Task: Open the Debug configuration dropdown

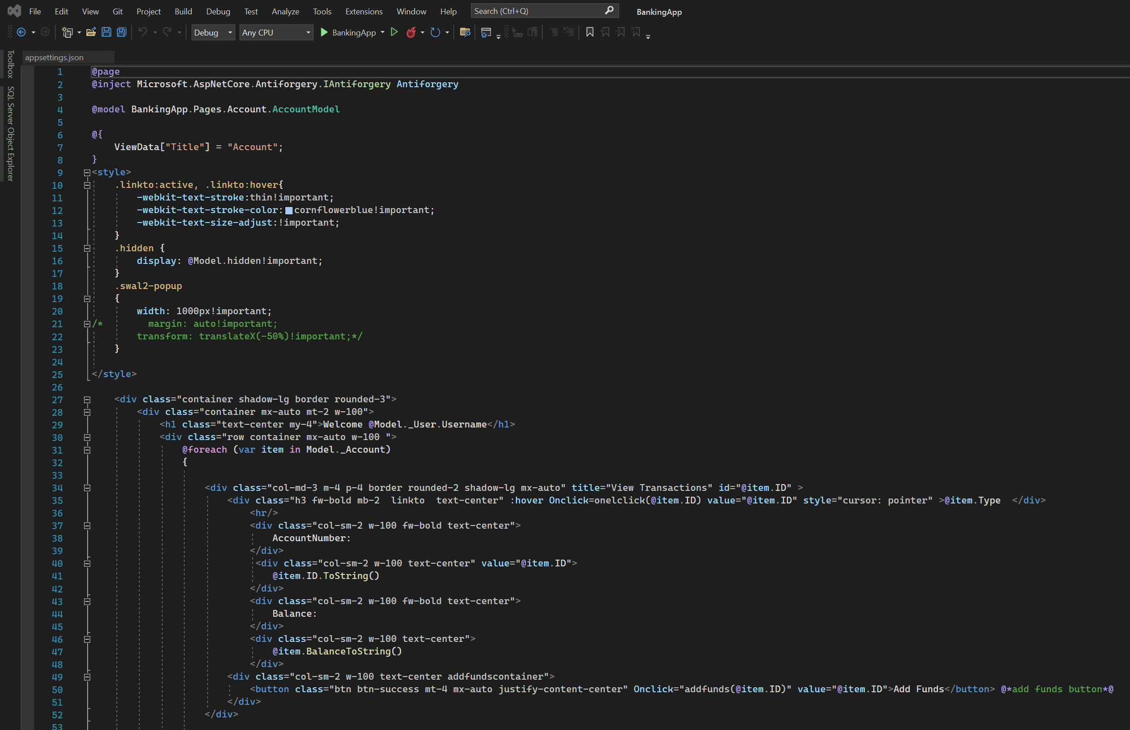Action: (213, 32)
